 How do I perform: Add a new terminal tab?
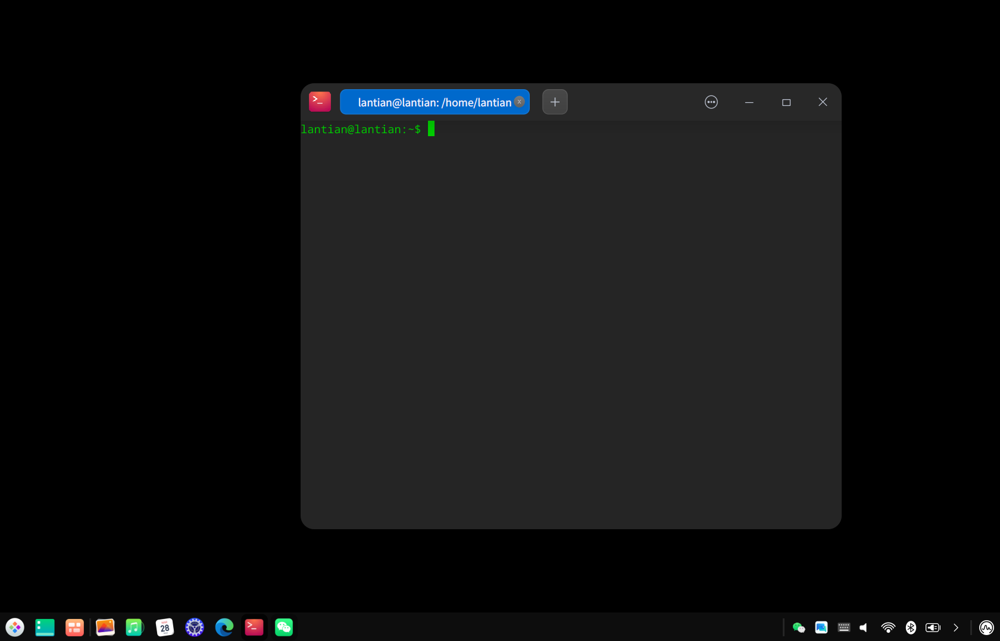[x=555, y=102]
